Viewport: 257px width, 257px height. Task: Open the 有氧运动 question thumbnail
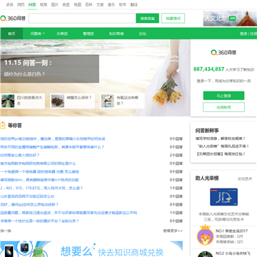pyautogui.click(x=108, y=101)
